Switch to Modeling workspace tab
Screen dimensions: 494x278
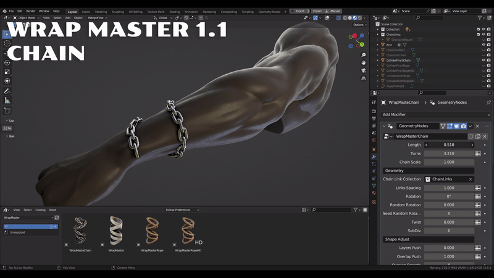(x=101, y=12)
